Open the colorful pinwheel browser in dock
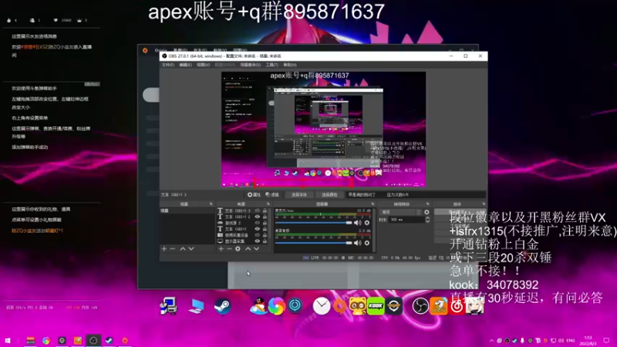This screenshot has height=347, width=617. (x=277, y=306)
